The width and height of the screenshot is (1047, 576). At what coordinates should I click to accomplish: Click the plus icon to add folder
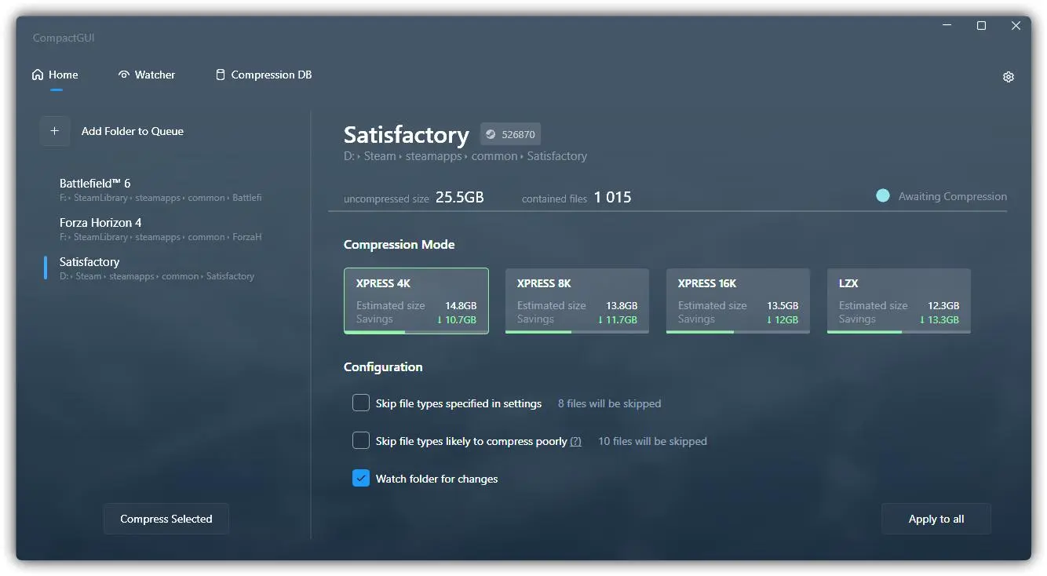point(54,131)
